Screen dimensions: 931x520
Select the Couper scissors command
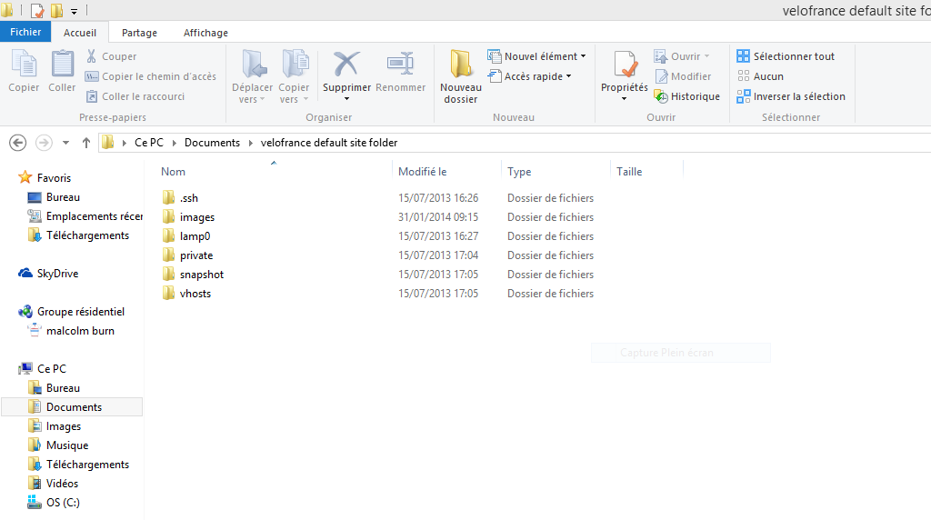point(111,56)
